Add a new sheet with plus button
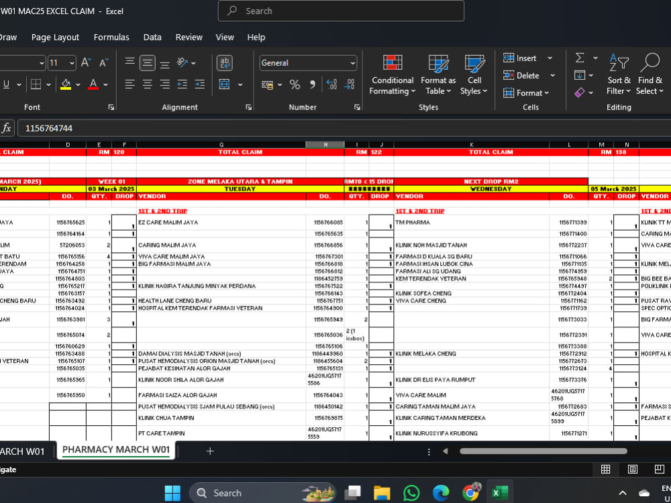 [x=209, y=451]
